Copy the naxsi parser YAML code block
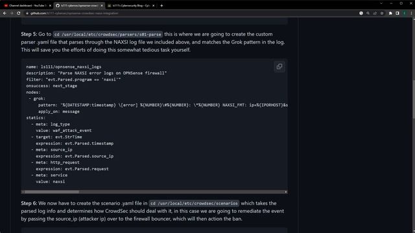Image resolution: width=415 pixels, height=233 pixels. tap(279, 67)
